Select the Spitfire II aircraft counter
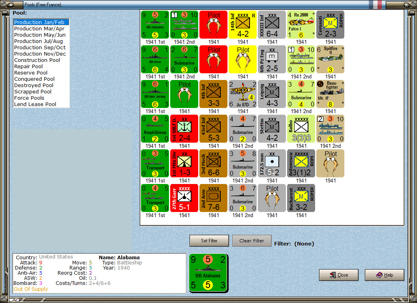The width and height of the screenshot is (417, 303). point(331,59)
